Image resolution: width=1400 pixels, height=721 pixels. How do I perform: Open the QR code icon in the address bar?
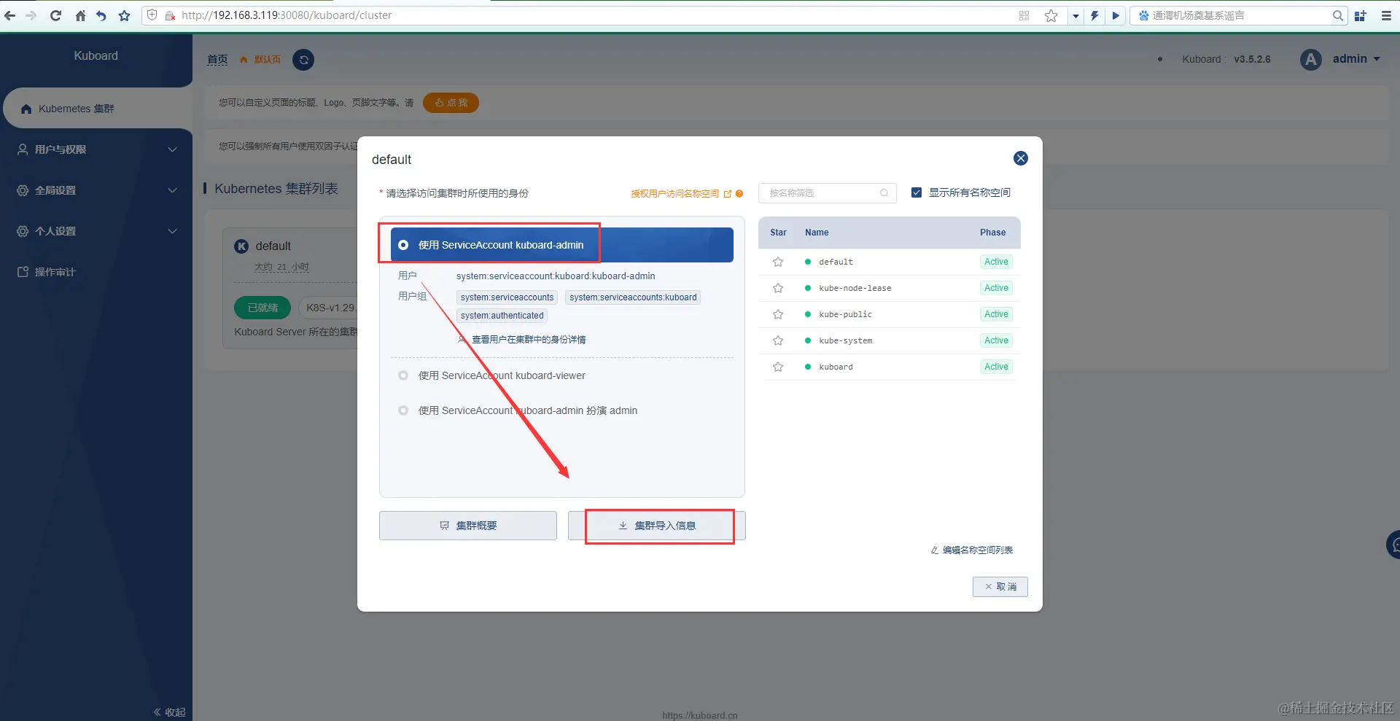tap(1024, 15)
